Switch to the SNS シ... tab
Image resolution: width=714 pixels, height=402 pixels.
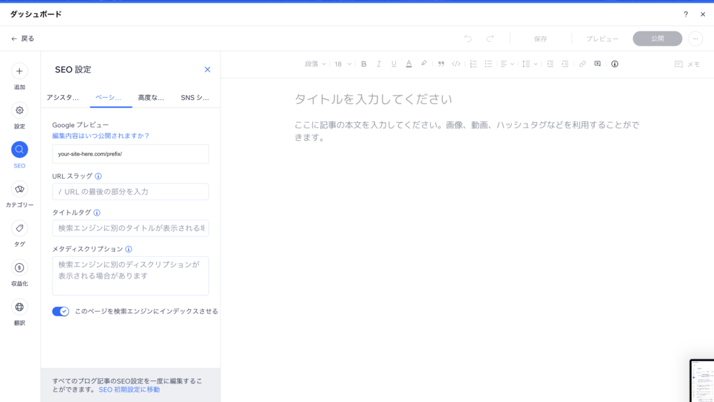click(195, 98)
